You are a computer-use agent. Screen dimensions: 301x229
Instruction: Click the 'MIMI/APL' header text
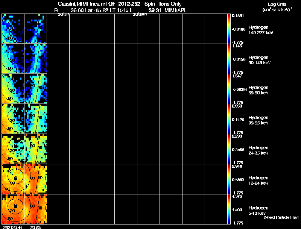pos(176,10)
